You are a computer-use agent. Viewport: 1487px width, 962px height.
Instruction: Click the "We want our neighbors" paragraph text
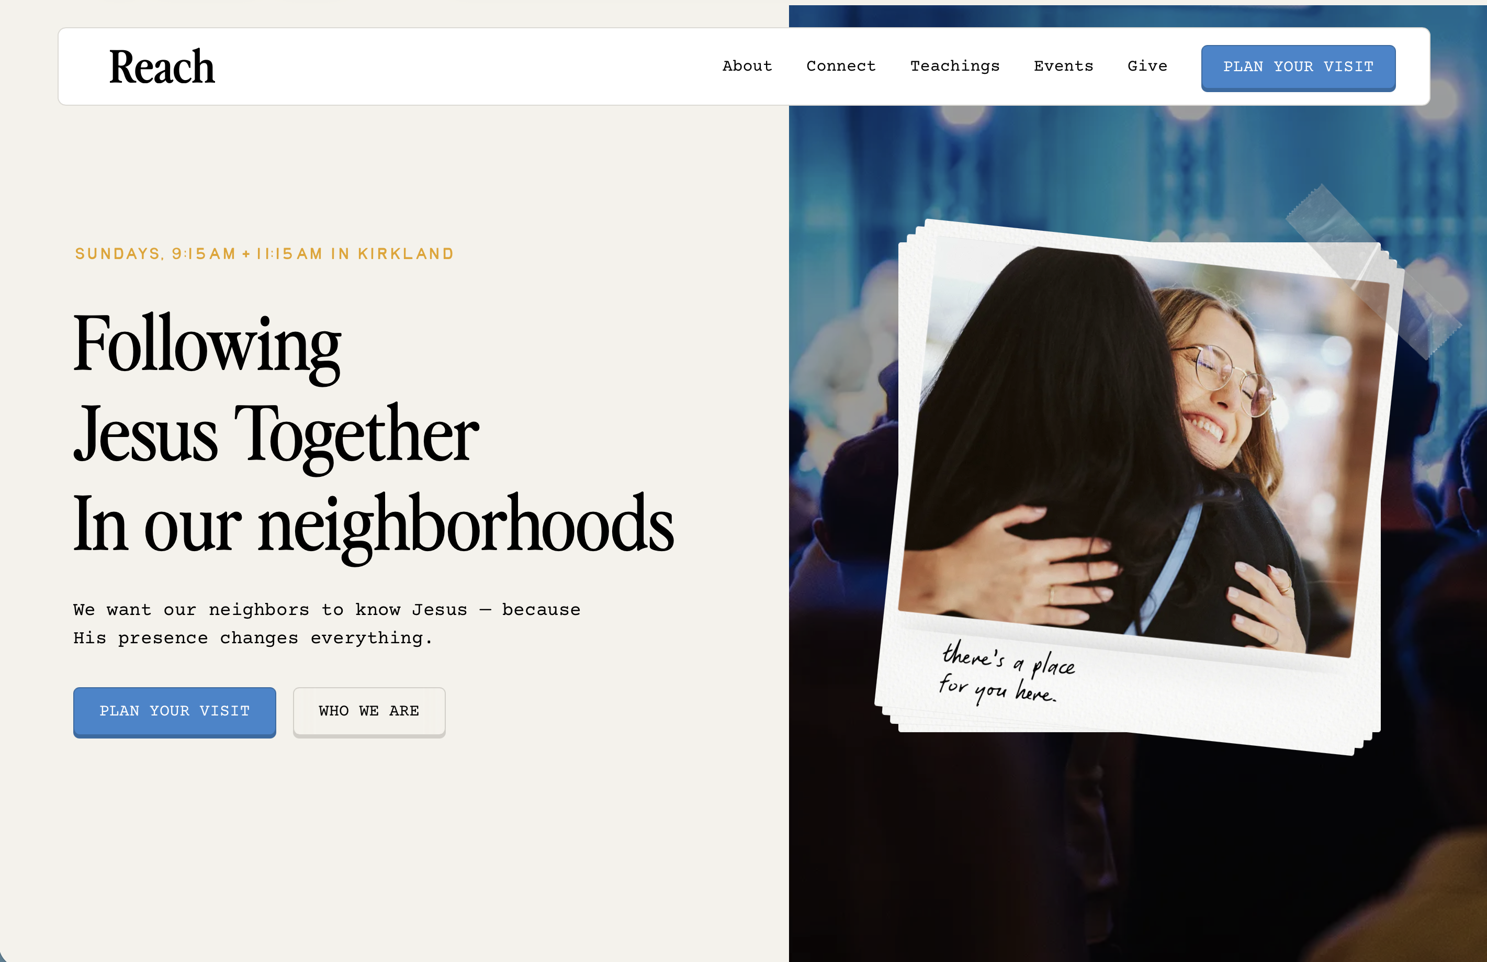[x=326, y=623]
